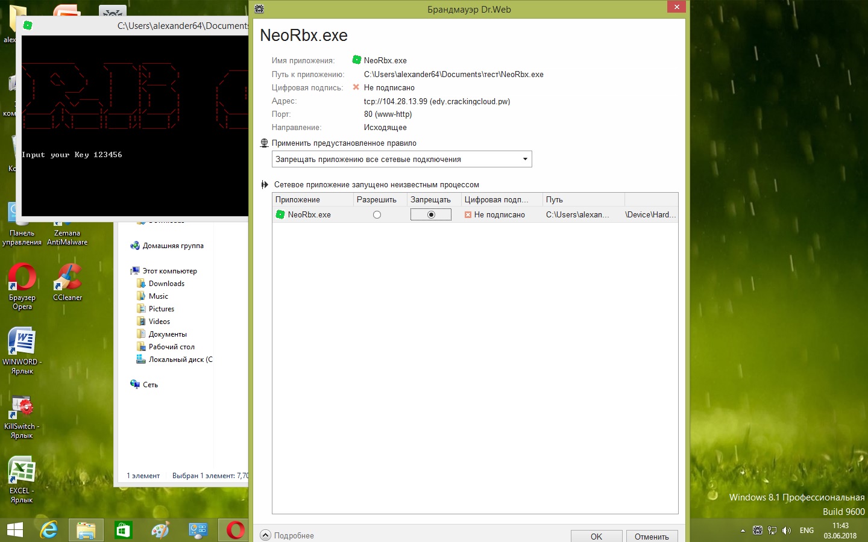
Task: Show hidden tray icons arrow
Action: (743, 531)
